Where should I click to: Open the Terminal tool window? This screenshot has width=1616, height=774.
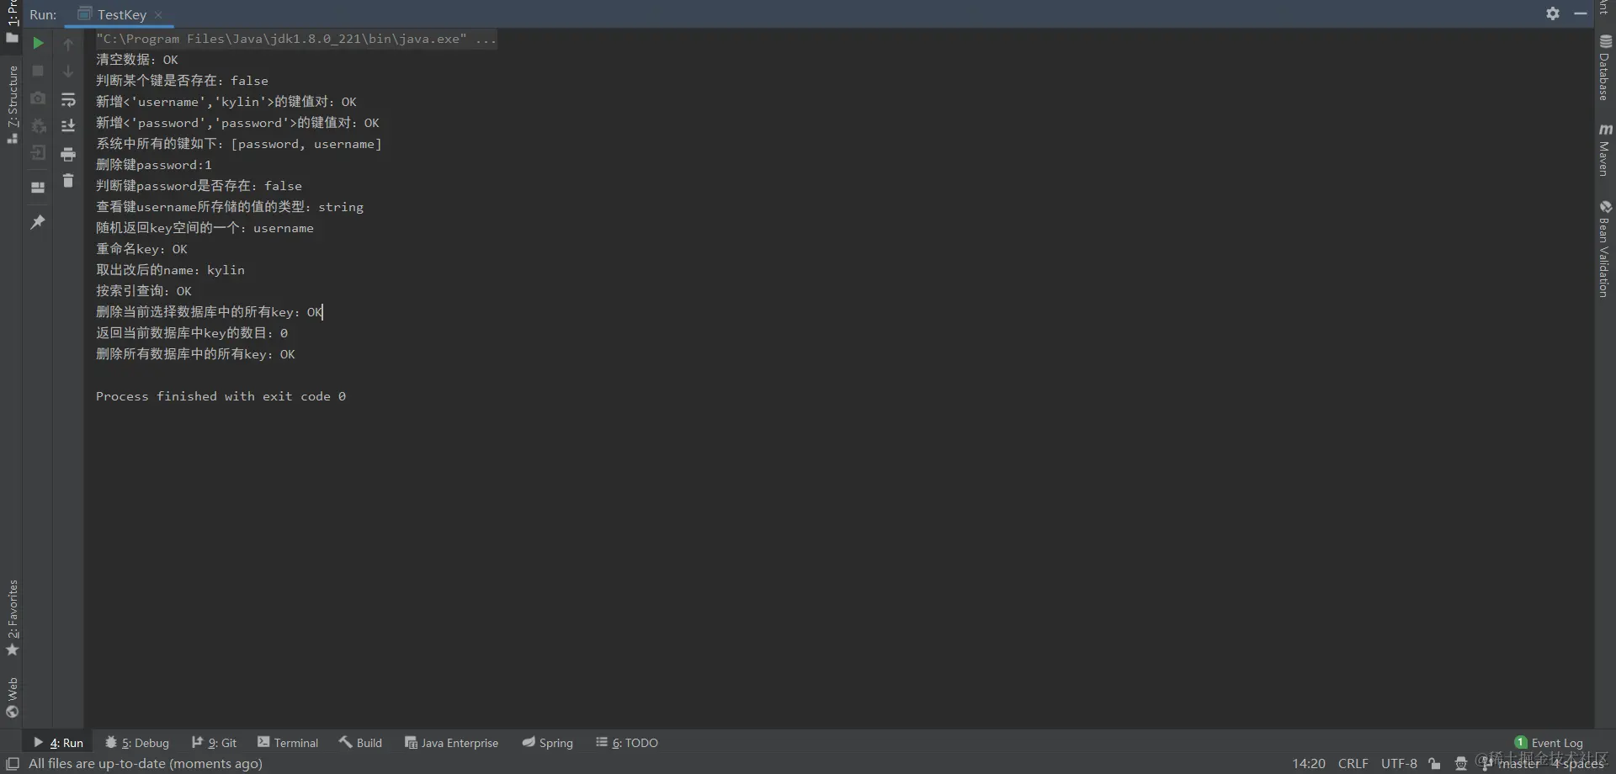tap(288, 743)
